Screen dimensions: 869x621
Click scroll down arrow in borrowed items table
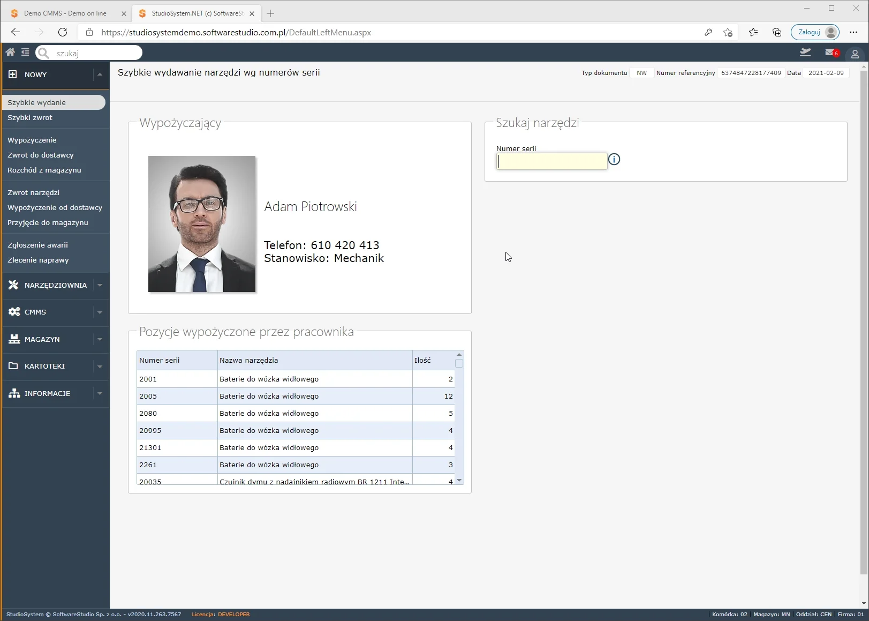click(x=459, y=481)
